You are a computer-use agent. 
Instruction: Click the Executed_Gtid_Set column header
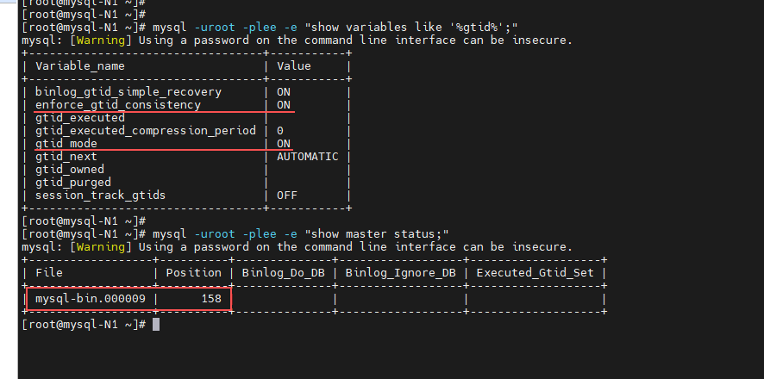[535, 273]
